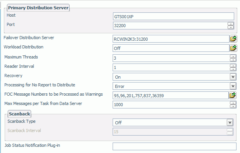Click the Port number field

click(170, 26)
